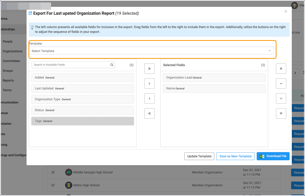Move all fields to Selected Fields
305x196 pixels.
[149, 69]
